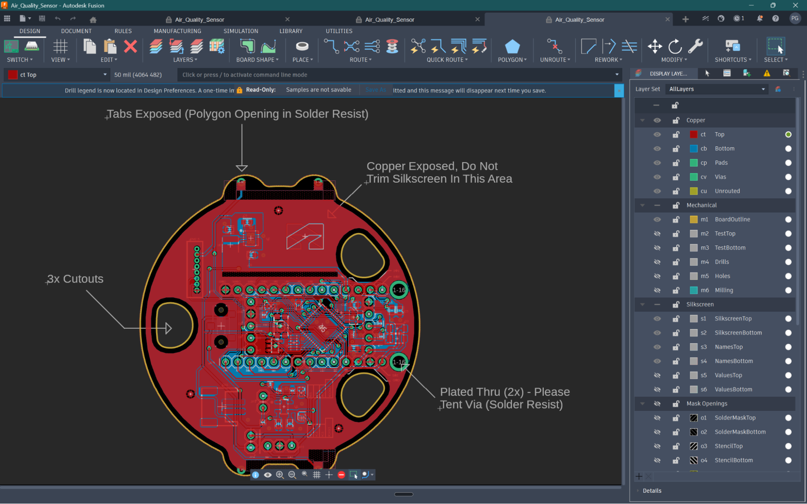Screen dimensions: 807x504
Task: Open the LIBRARY ribbon tab
Action: [x=291, y=31]
